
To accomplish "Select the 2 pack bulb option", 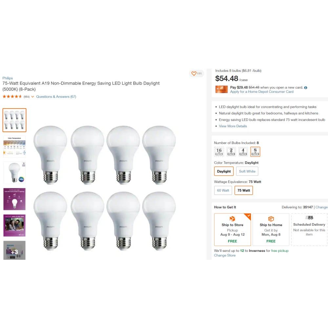I will point(231,152).
